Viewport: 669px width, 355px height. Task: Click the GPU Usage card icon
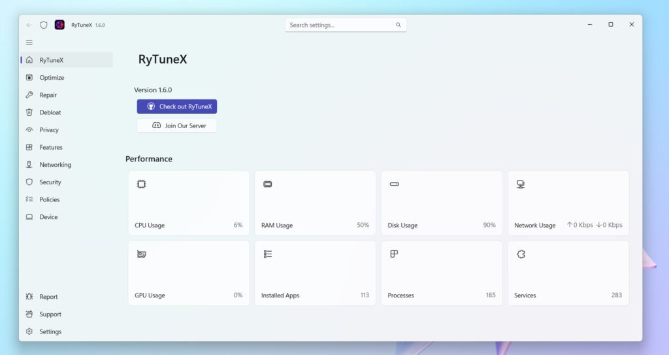(141, 254)
